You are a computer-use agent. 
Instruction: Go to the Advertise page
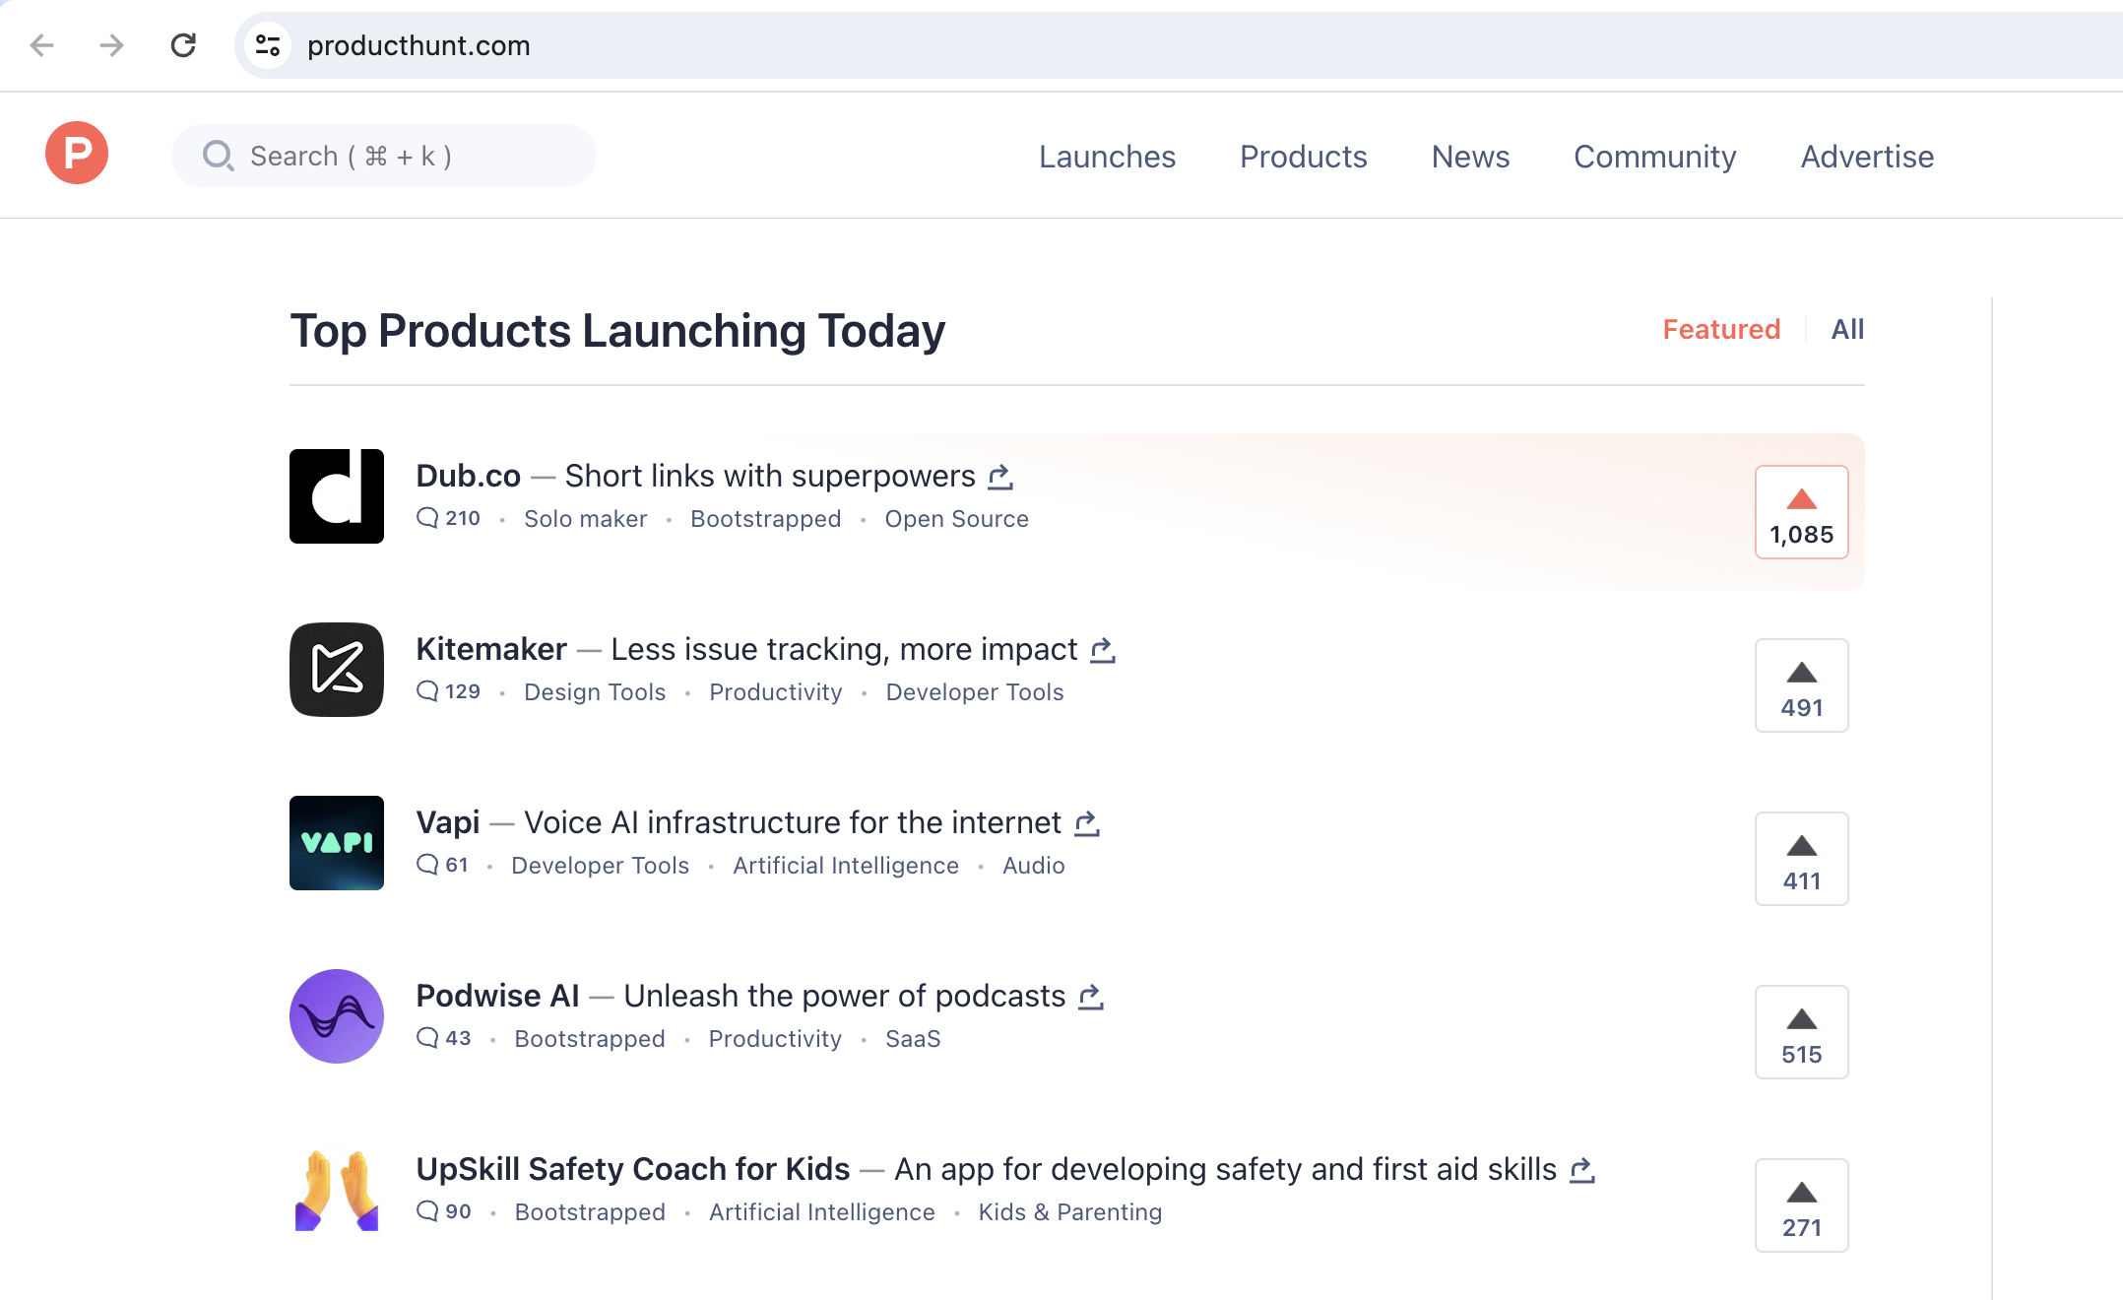1867,157
